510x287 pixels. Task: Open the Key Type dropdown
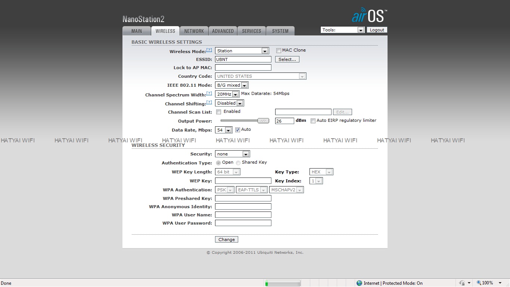click(321, 172)
